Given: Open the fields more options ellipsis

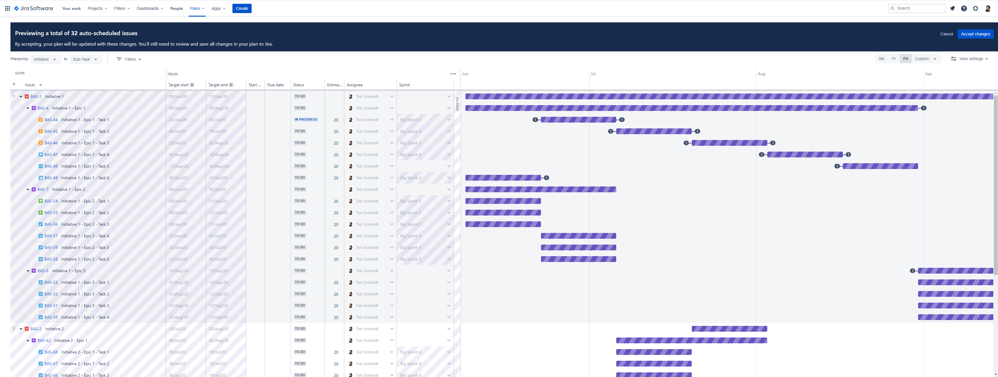Looking at the screenshot, I should pos(453,73).
